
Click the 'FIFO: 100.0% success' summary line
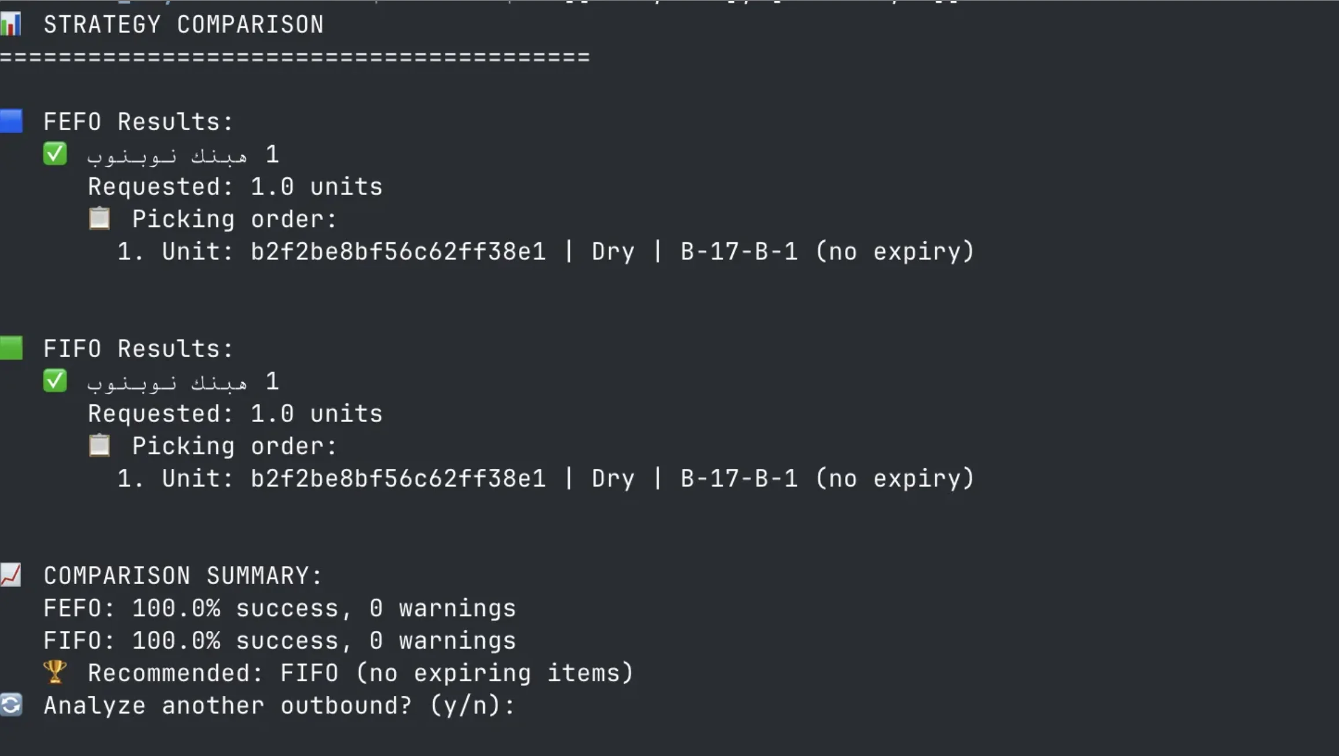[280, 641]
